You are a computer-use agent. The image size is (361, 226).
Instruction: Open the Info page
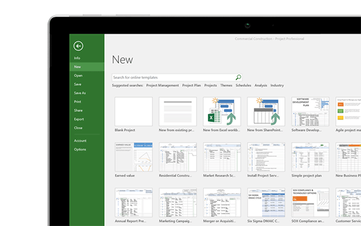(x=77, y=58)
